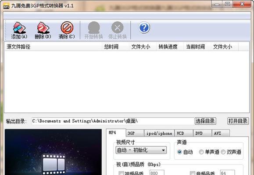254x175 pixels.
Task: Click the 输出目录 path field
Action: point(113,121)
